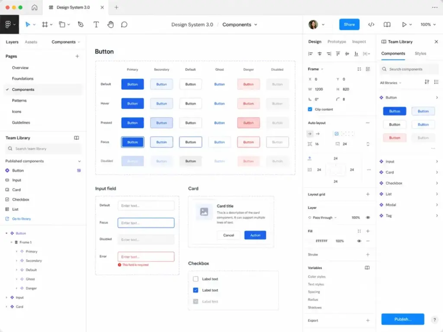This screenshot has width=443, height=332.
Task: Click the Present play icon
Action: (404, 25)
